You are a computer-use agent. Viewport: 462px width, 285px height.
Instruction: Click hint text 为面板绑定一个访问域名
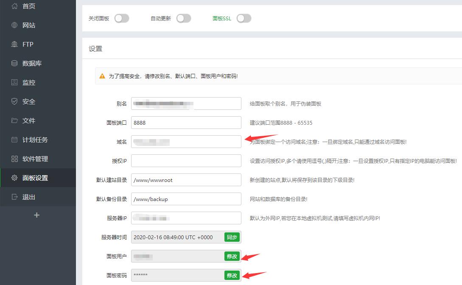pos(328,142)
